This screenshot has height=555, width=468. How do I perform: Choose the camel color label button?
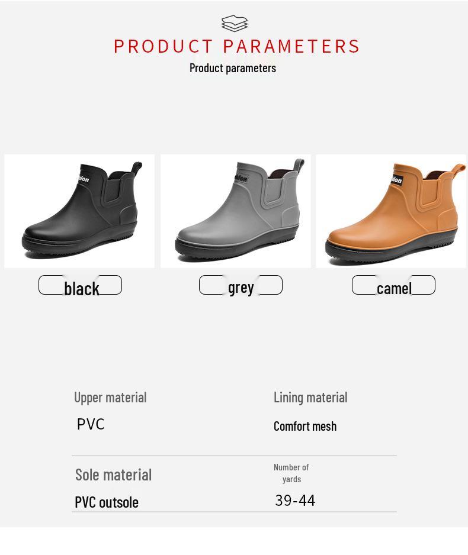393,285
